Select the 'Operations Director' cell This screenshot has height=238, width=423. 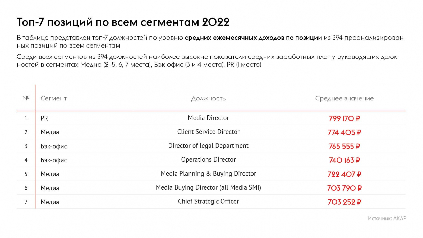coord(208,159)
